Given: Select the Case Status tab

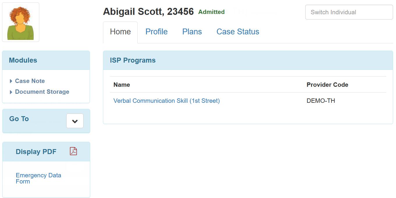Looking at the screenshot, I should [238, 32].
